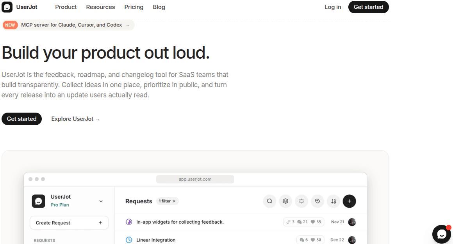The image size is (453, 244).
Task: Click the Dec 22 date
Action: (x=337, y=240)
